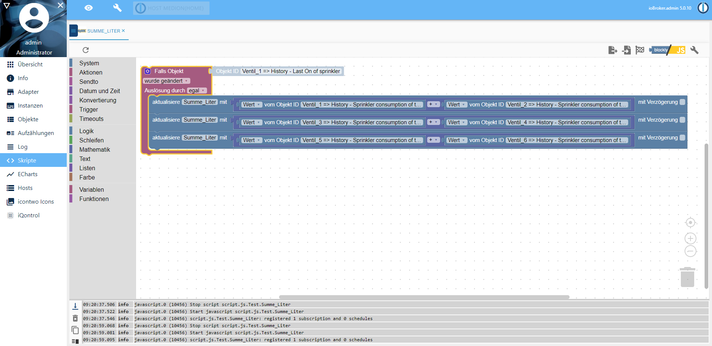Click the import blocks file icon
This screenshot has height=346, width=712.
tap(626, 50)
